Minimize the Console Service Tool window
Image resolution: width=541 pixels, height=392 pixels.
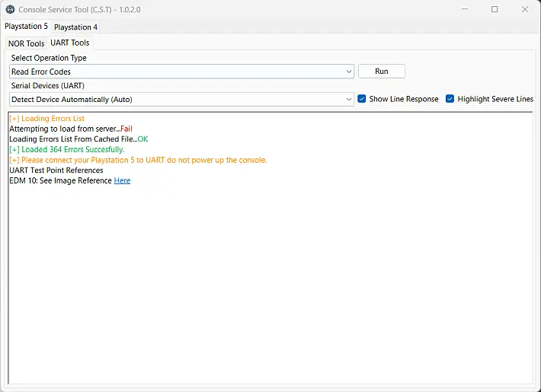click(x=465, y=9)
